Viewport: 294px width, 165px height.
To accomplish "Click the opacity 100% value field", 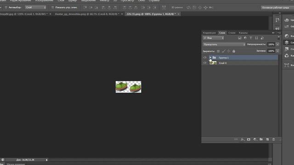I will pyautogui.click(x=271, y=44).
